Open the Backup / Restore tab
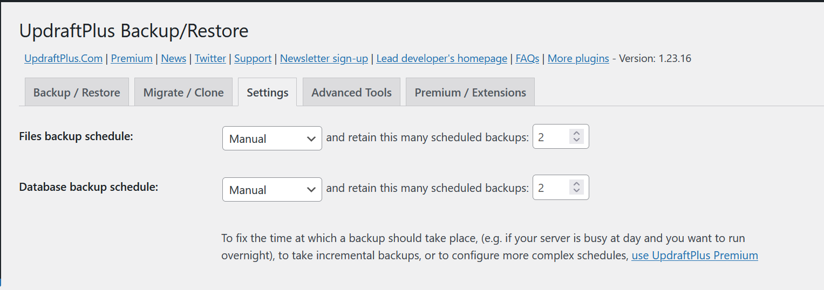Viewport: 824px width, 290px height. coord(77,92)
